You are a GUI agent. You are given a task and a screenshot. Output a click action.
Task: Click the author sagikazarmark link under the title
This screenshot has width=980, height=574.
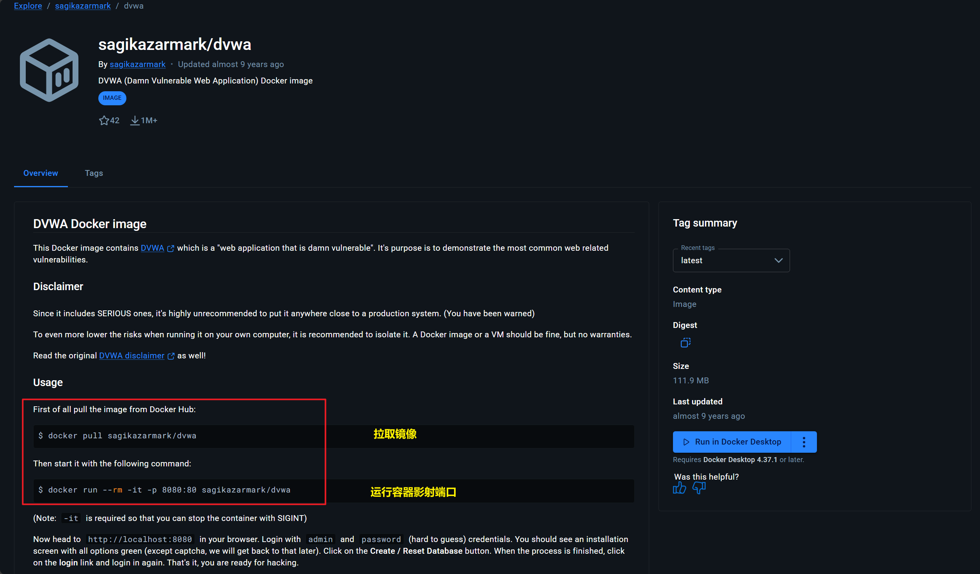point(137,64)
